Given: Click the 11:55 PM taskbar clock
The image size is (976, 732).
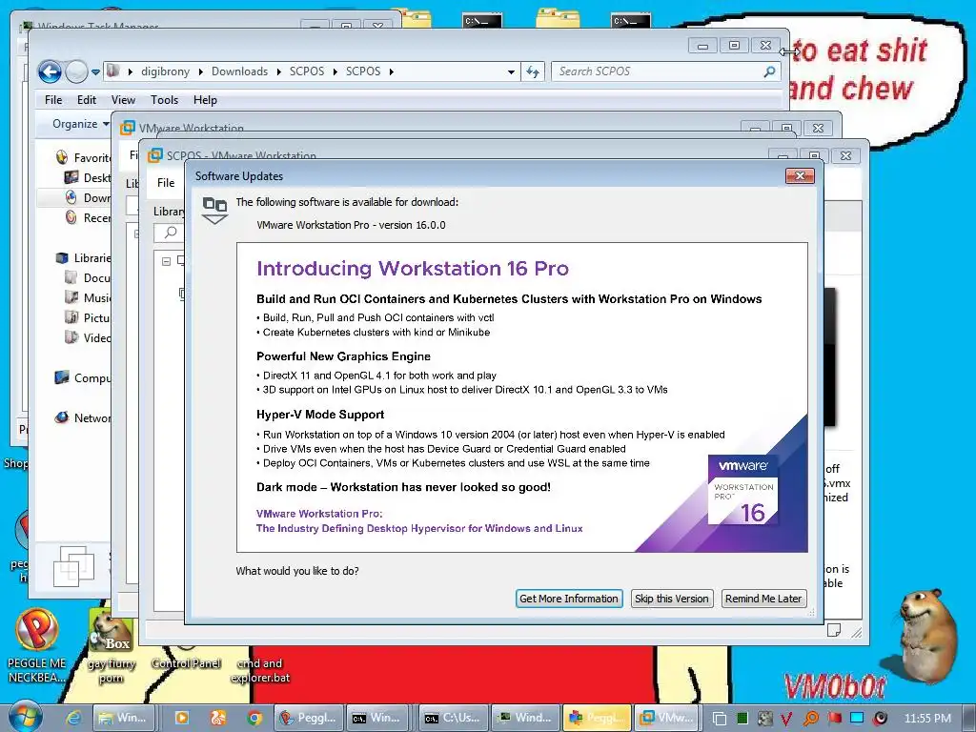Looking at the screenshot, I should 927,719.
